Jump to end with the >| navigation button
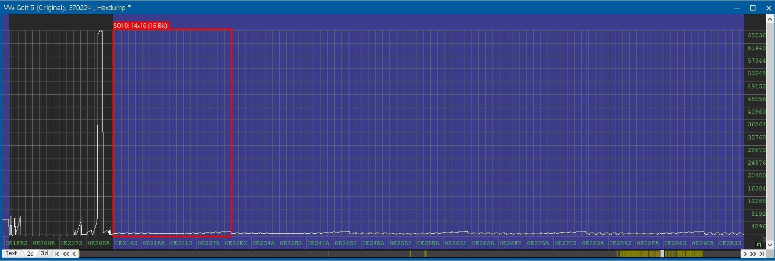The image size is (775, 261). [x=762, y=254]
